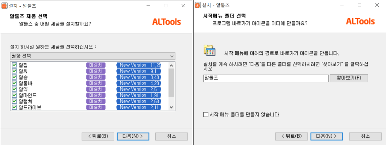Viewport: 386px width, 145px height.
Task: Click the 알툴즈 제품 선택 heading
Action: click(x=29, y=16)
